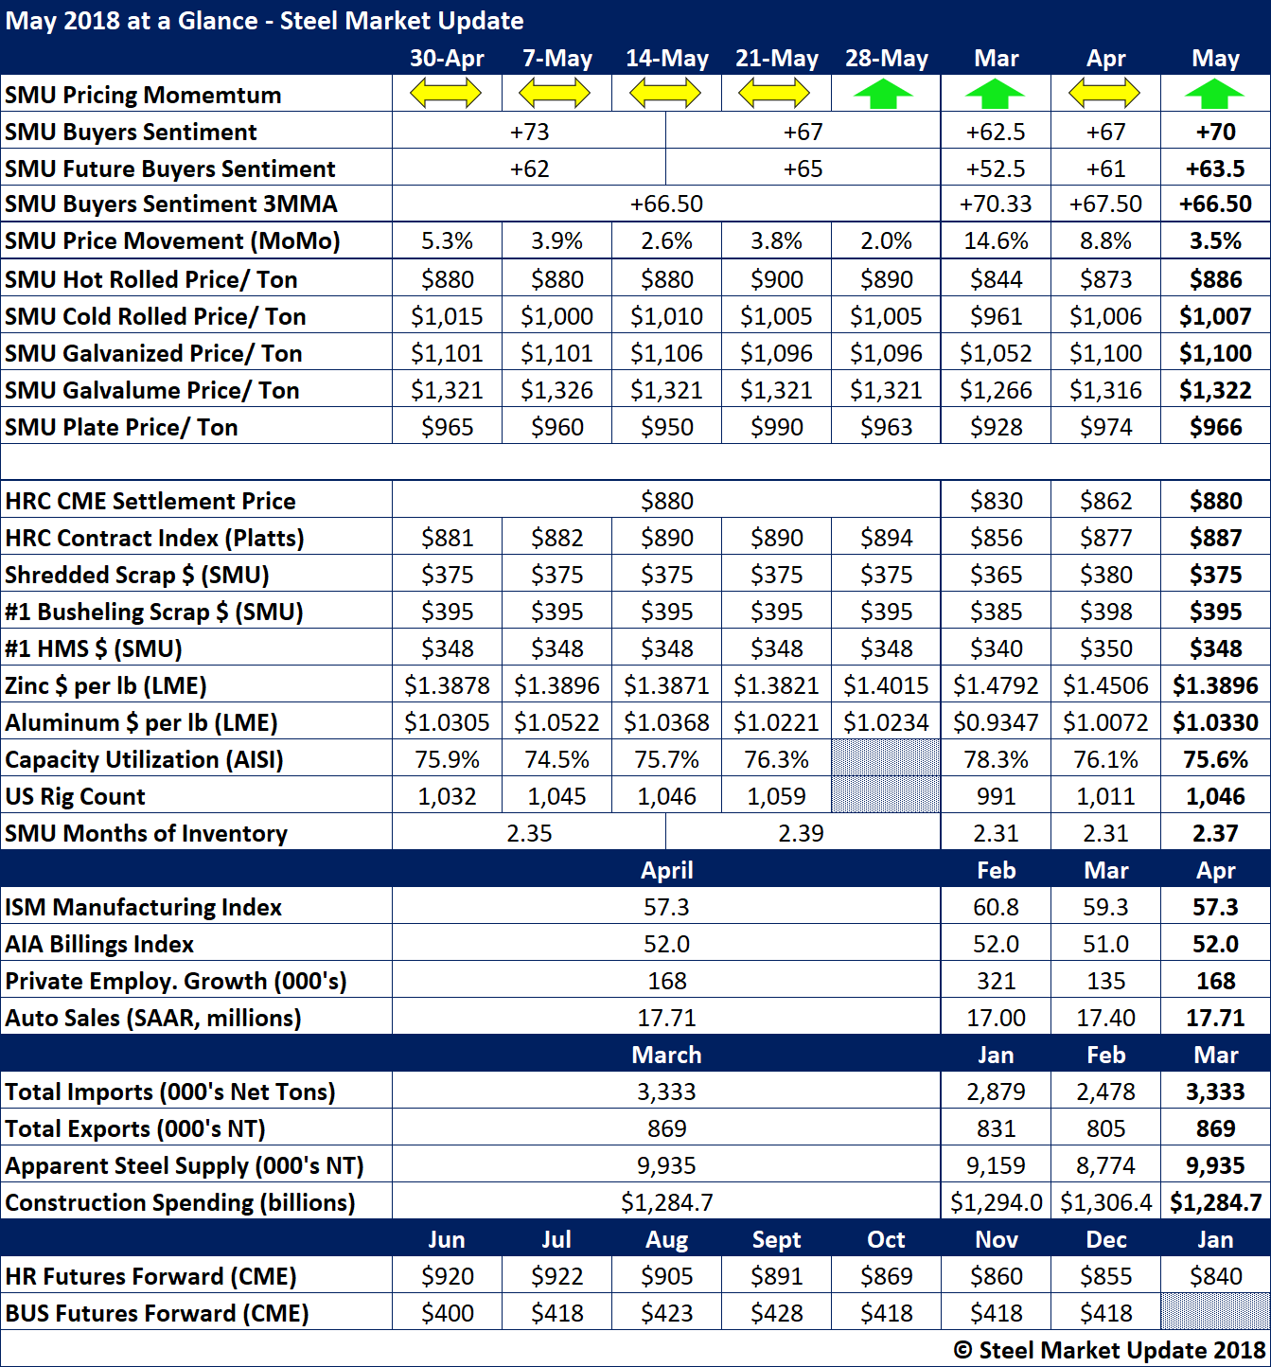Click the May column green up arrow
Image resolution: width=1271 pixels, height=1367 pixels.
1214,95
